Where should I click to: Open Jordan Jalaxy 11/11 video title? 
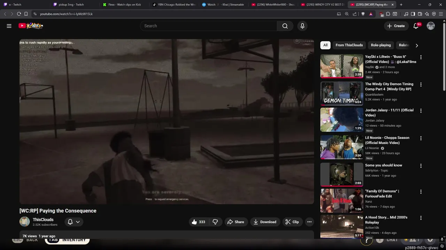[389, 112]
